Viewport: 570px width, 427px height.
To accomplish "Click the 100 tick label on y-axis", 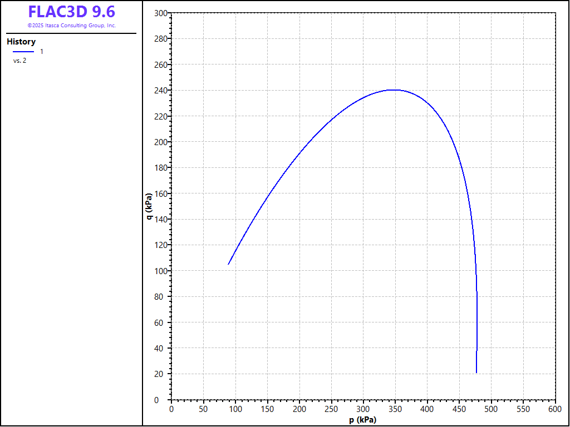I will (160, 271).
